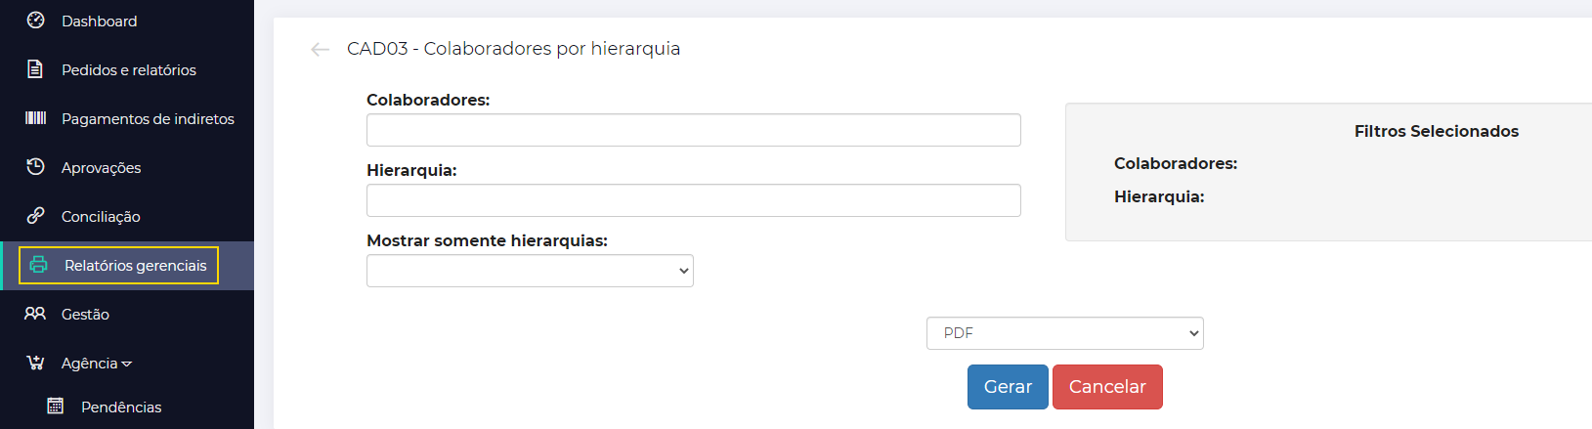Go back using the left arrow
The height and width of the screenshot is (429, 1592).
[x=320, y=50]
